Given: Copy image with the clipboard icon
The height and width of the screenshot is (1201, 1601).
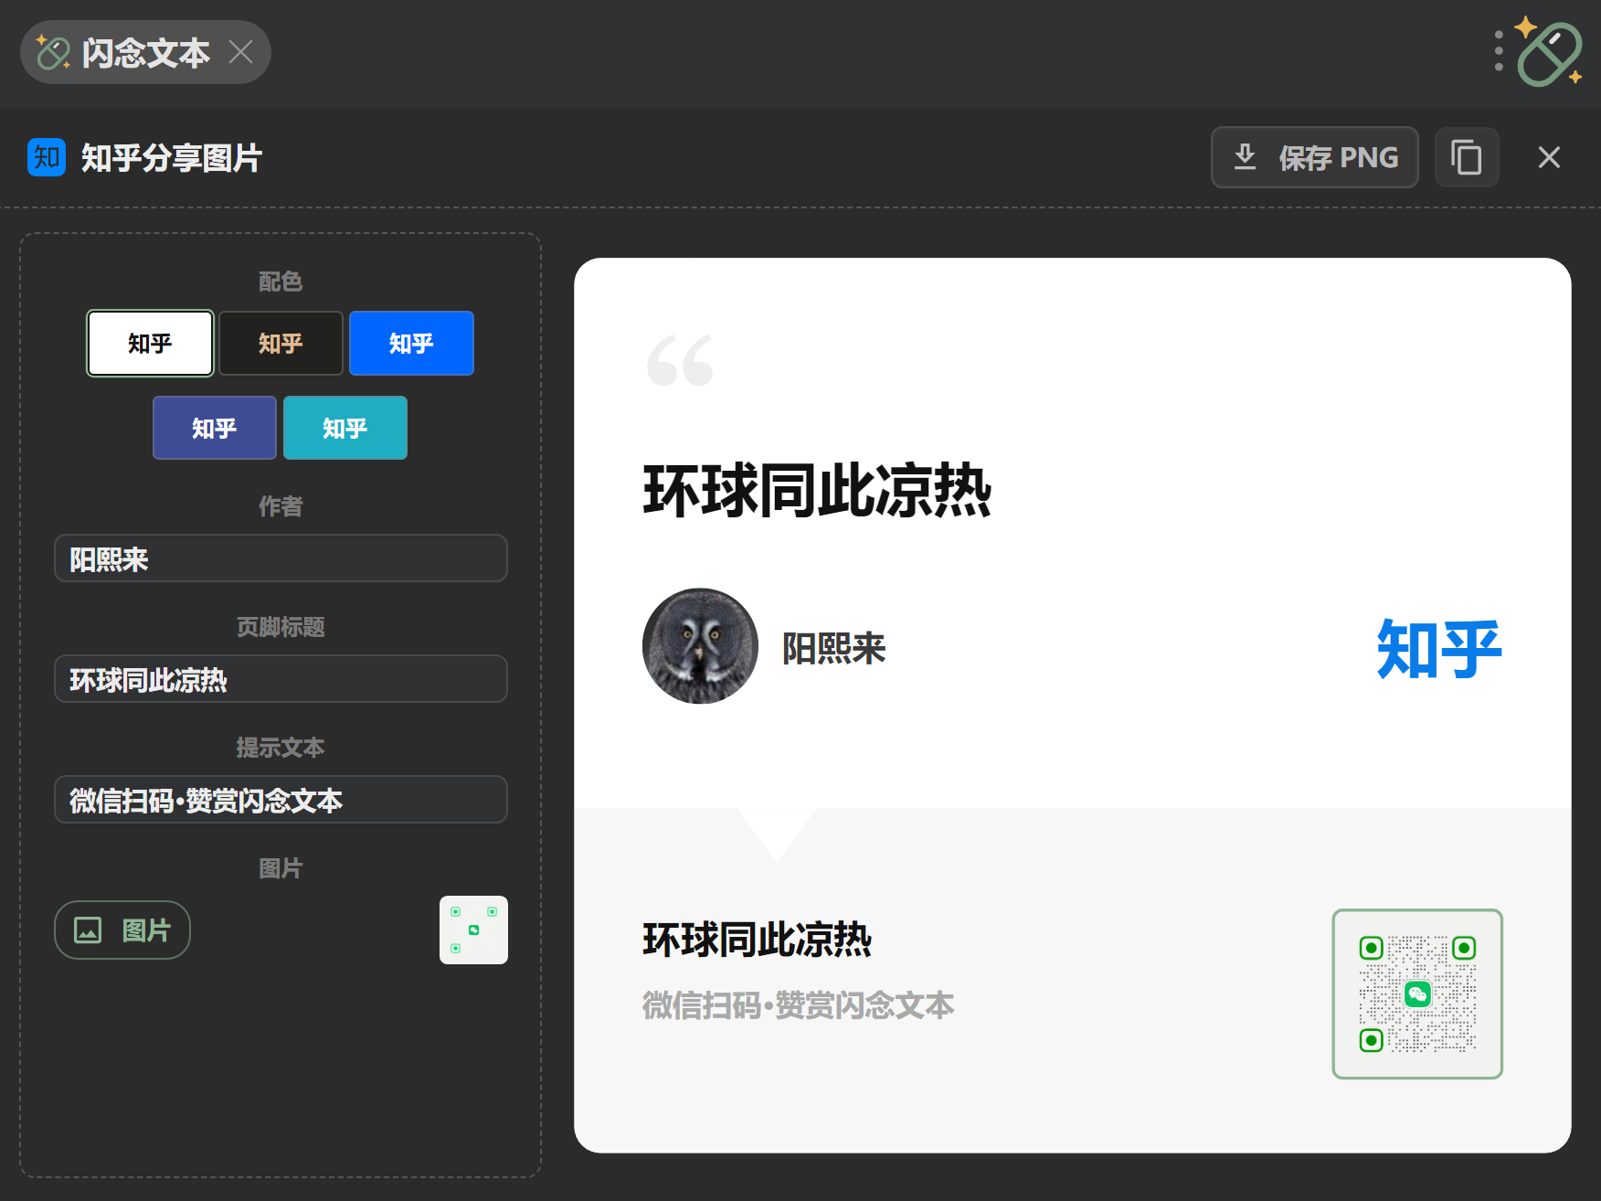Looking at the screenshot, I should [x=1467, y=157].
